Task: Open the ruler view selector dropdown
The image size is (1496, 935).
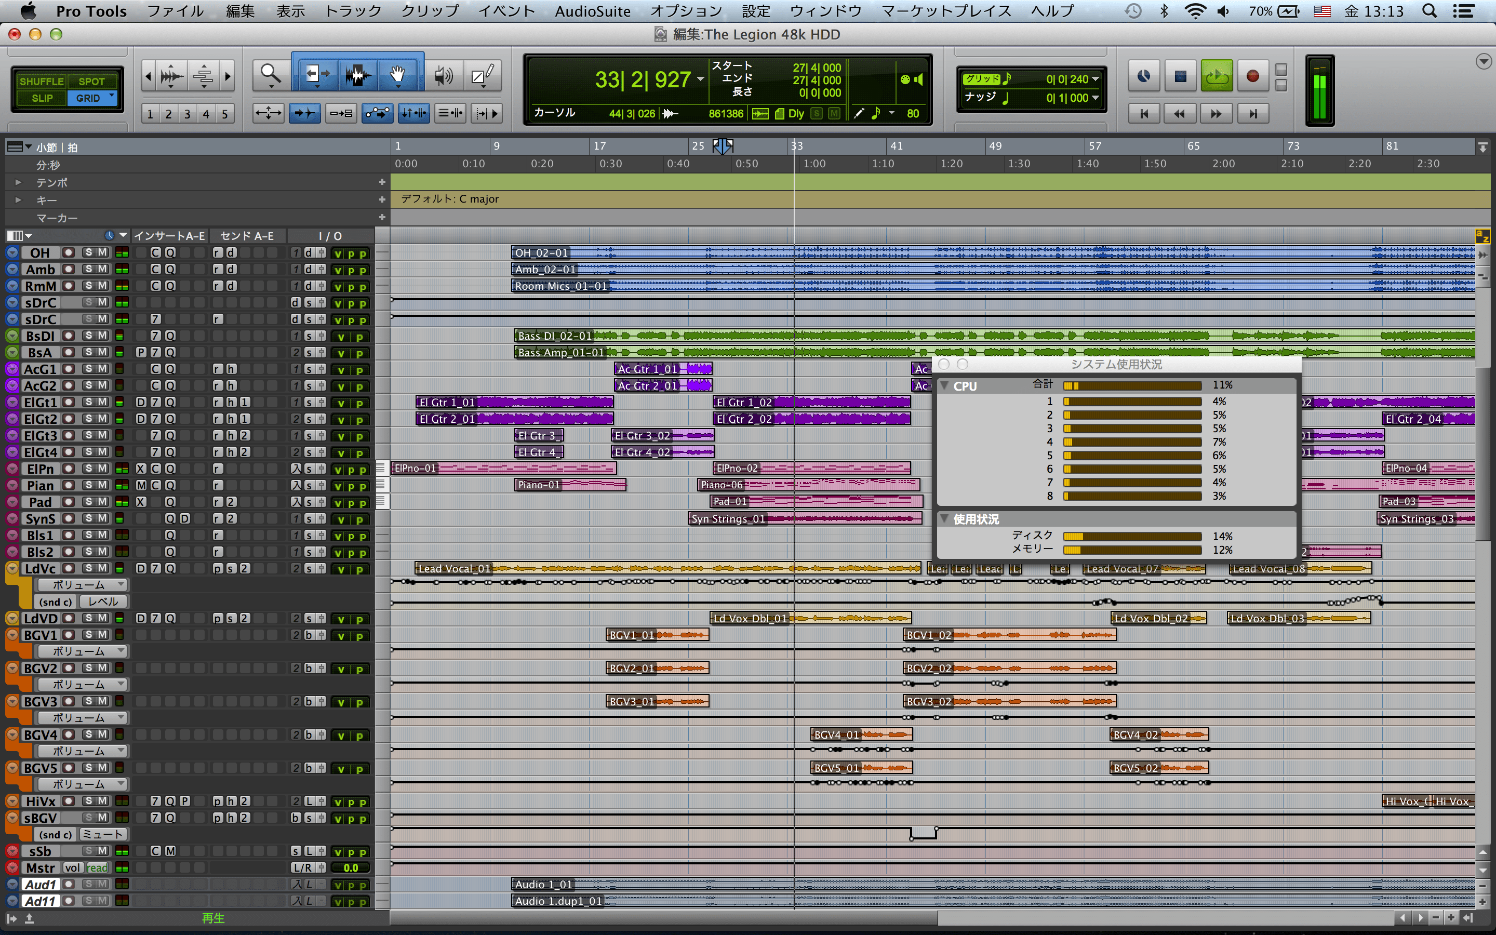Action: pos(19,146)
